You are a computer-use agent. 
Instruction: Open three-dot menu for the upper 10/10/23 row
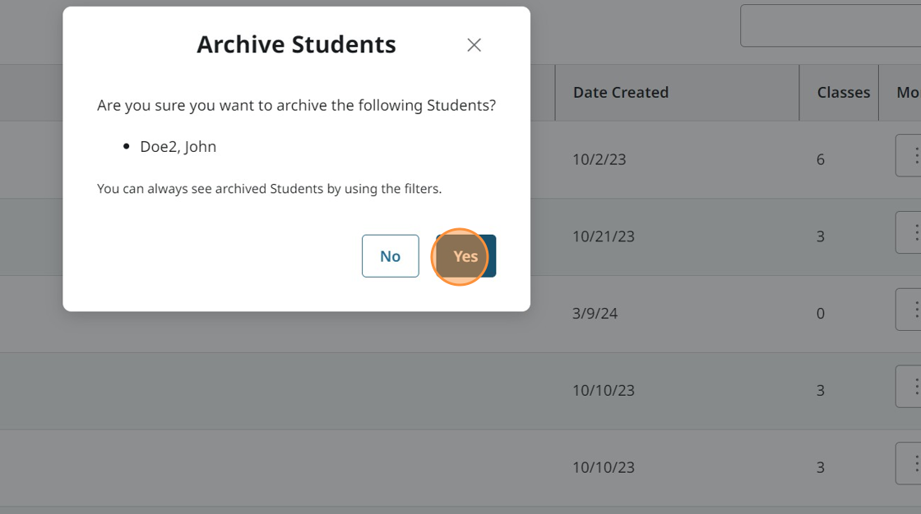click(911, 387)
